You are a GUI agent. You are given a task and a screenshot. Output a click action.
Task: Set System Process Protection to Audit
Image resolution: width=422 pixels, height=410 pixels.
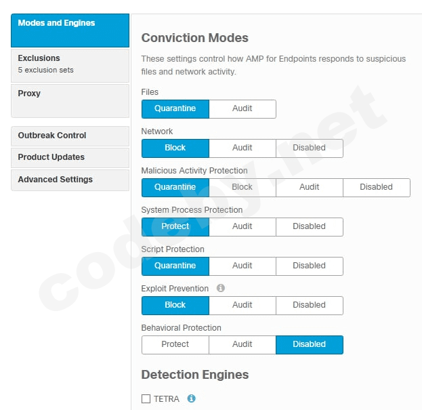click(x=242, y=226)
